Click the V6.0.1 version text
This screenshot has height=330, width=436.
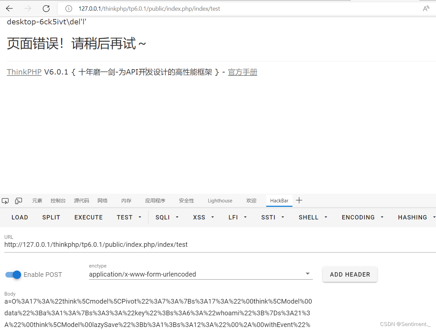pos(56,72)
